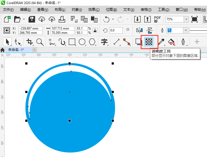Activate the Zoom magnifier tool
The image size is (207, 157).
pos(40,42)
